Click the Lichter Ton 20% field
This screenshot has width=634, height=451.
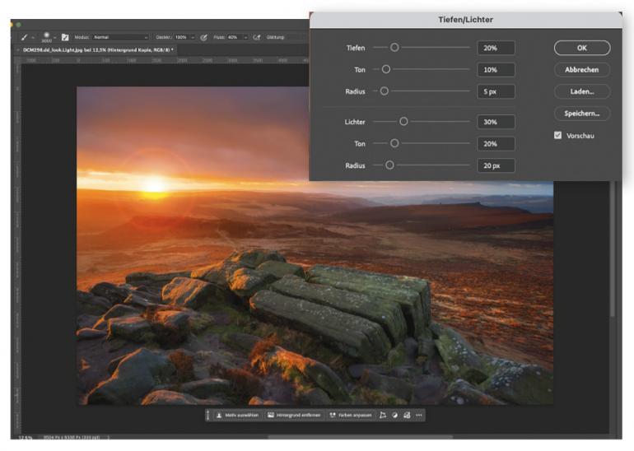(496, 143)
